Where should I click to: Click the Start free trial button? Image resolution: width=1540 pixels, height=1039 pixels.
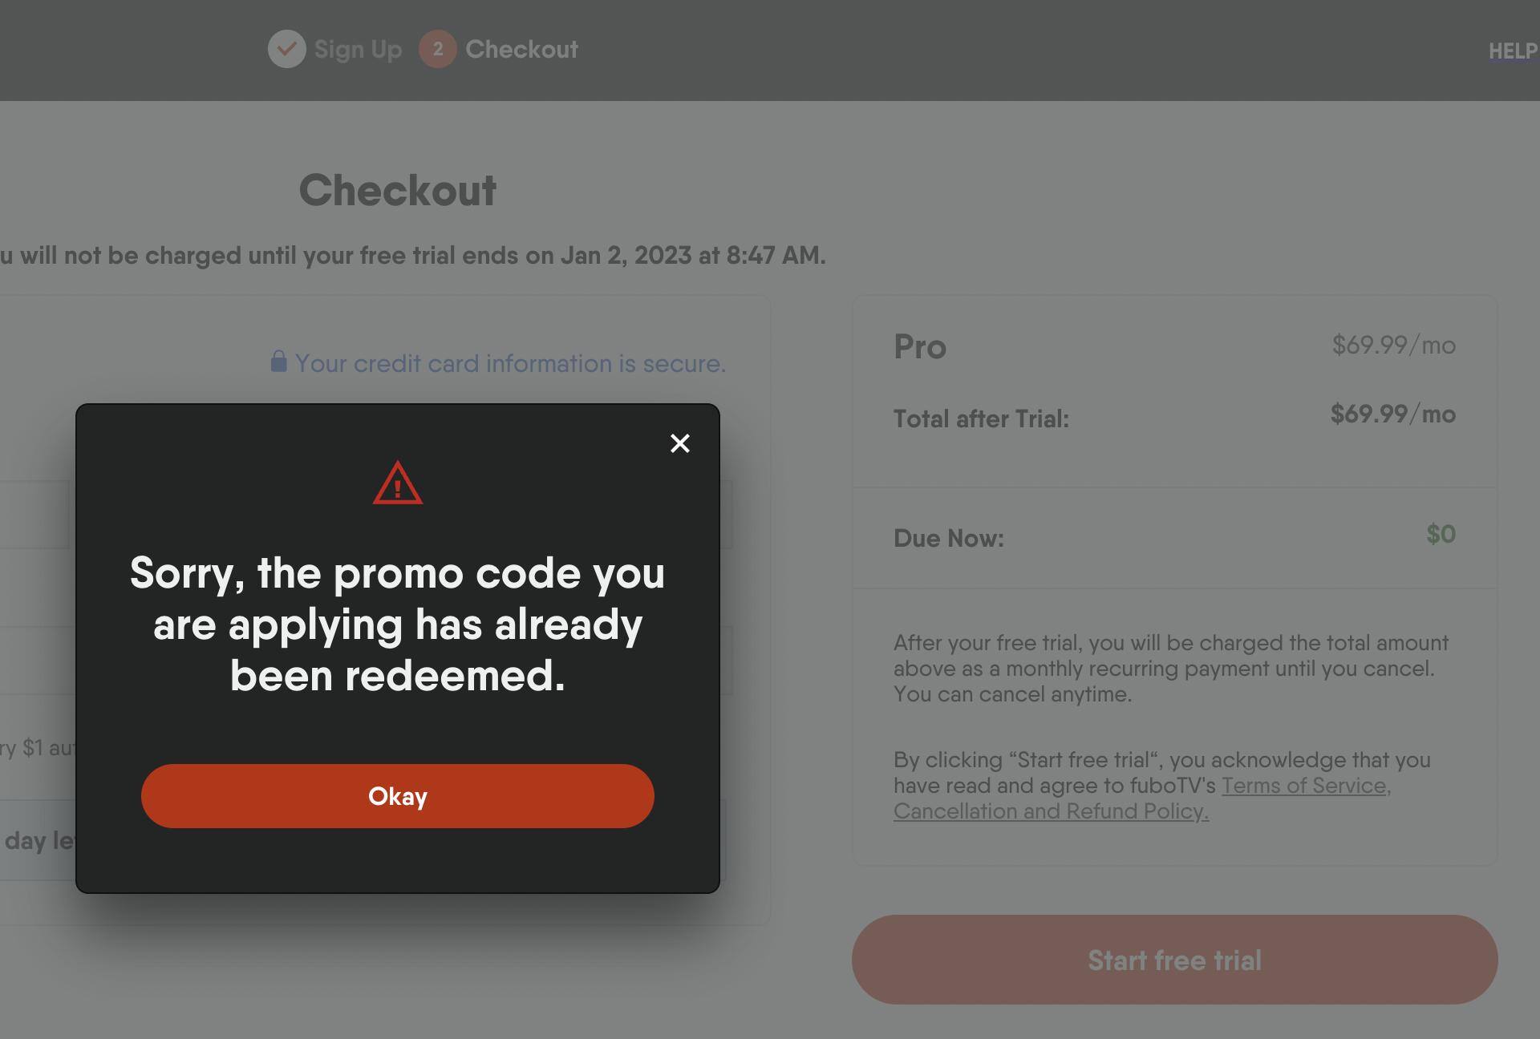[x=1174, y=960]
